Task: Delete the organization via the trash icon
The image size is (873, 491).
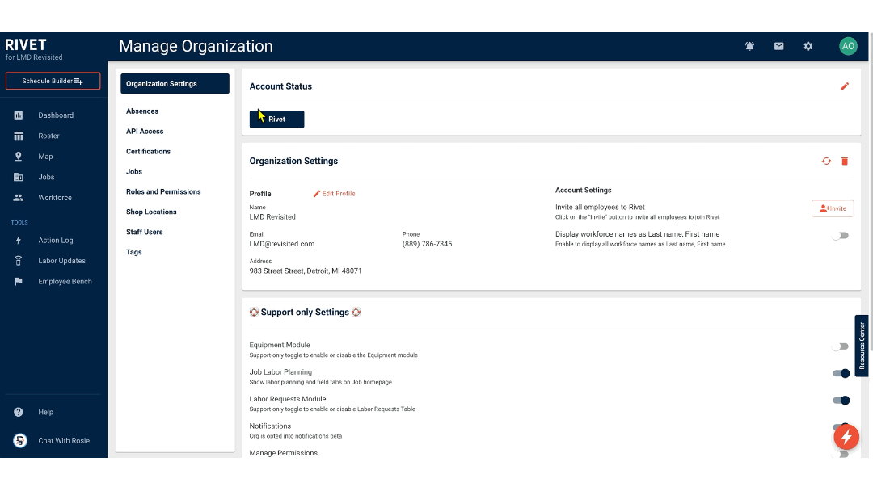Action: click(x=845, y=161)
